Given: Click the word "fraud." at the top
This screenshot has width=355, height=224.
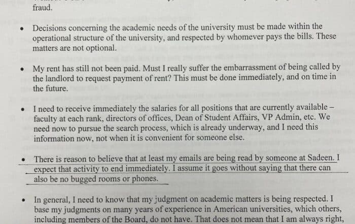Looking at the screenshot, I should click(x=43, y=8).
